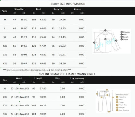Click the 'L' size row label
Screen dimensions: 135x117
5,28
